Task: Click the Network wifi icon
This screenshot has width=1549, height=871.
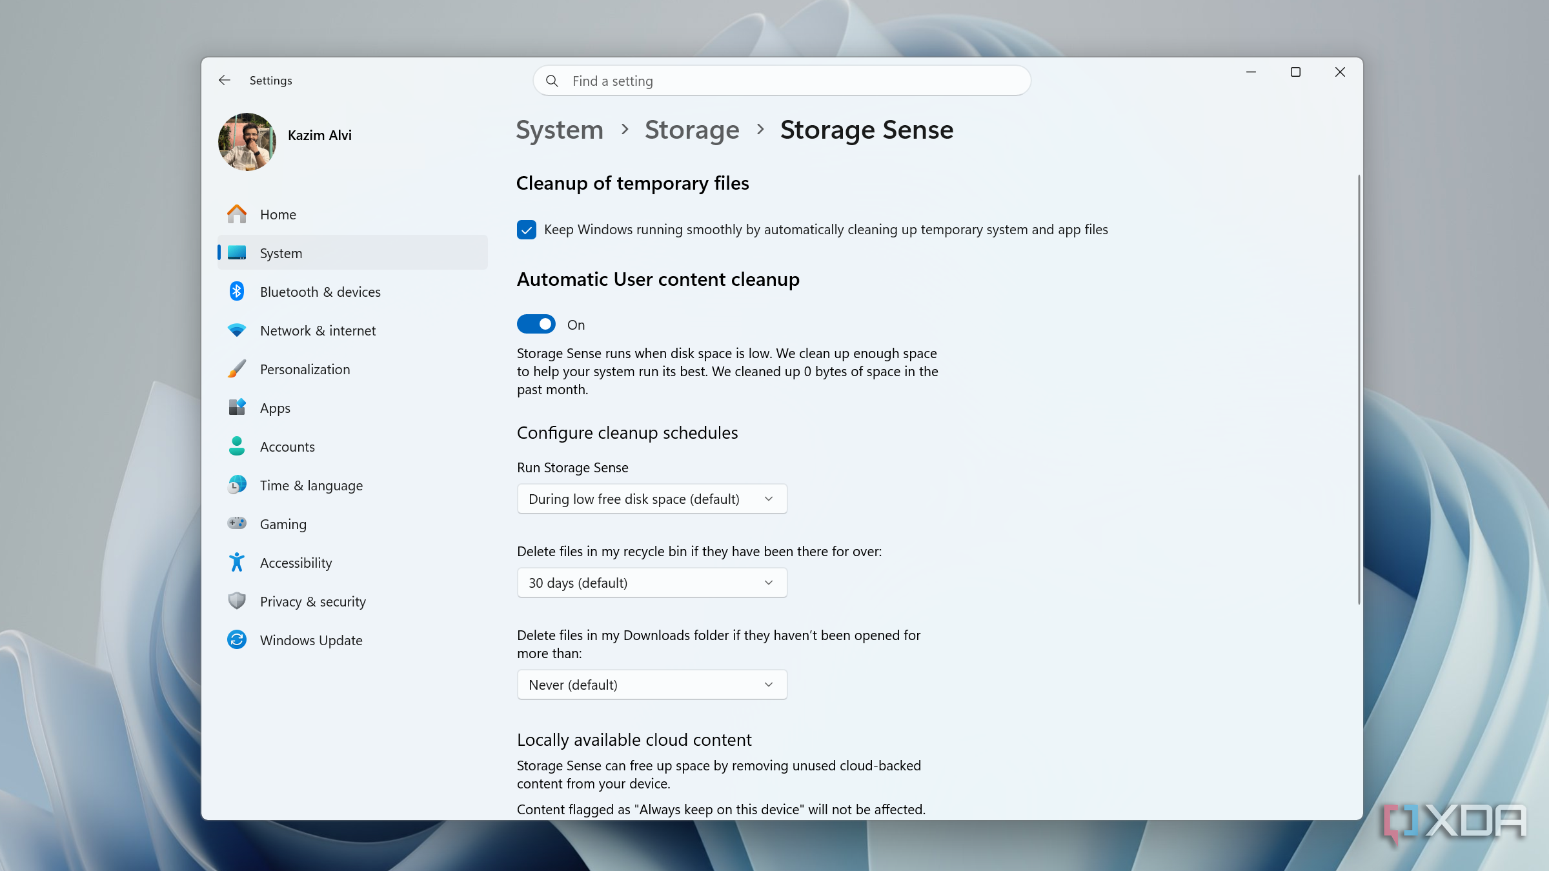Action: pos(237,330)
